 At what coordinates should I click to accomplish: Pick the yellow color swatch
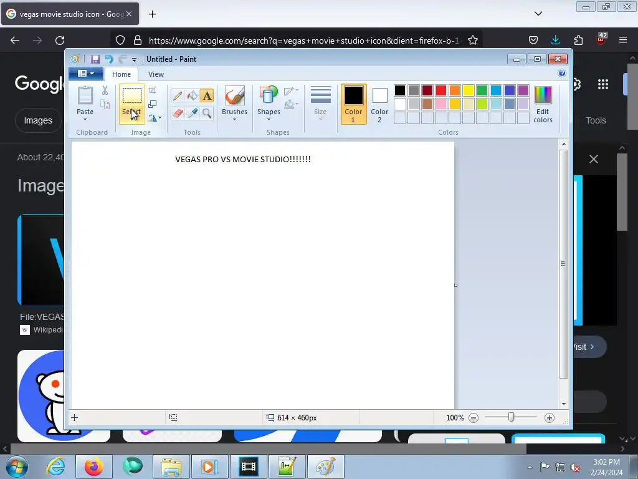[x=469, y=90]
